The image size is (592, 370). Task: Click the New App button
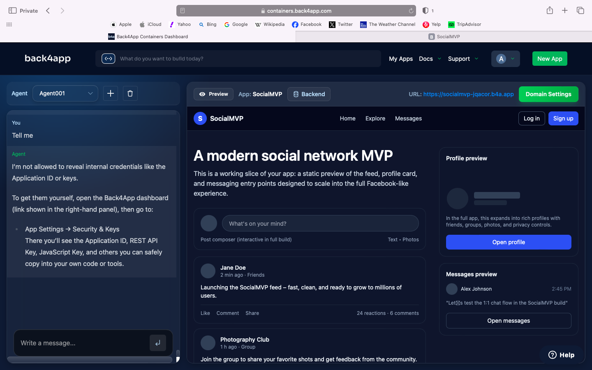pos(550,58)
